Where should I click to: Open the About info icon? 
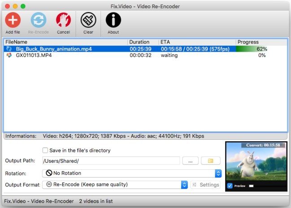(x=113, y=20)
